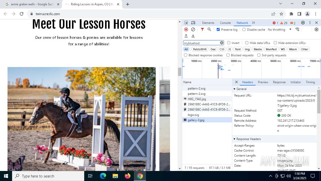
Task: Open the Initiator tab
Action: tap(296, 82)
